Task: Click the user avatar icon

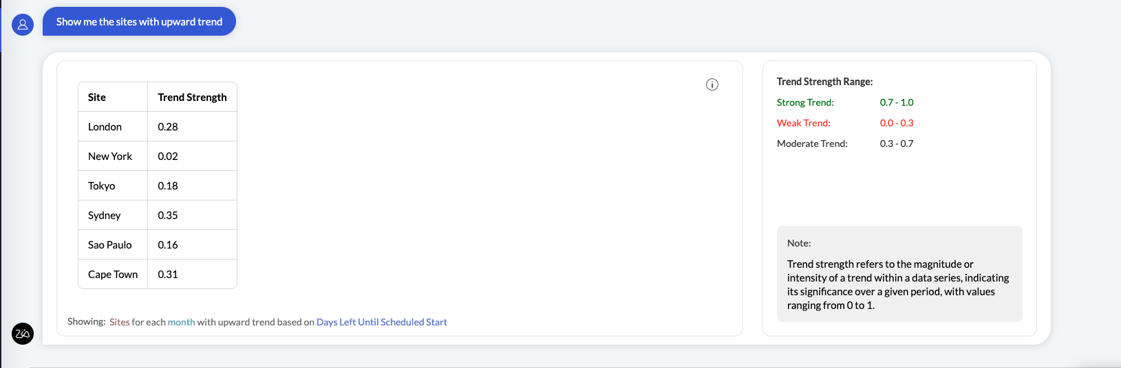Action: (23, 25)
